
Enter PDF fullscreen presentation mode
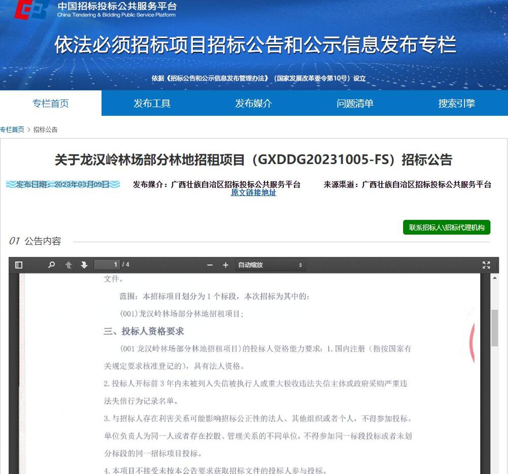[486, 265]
